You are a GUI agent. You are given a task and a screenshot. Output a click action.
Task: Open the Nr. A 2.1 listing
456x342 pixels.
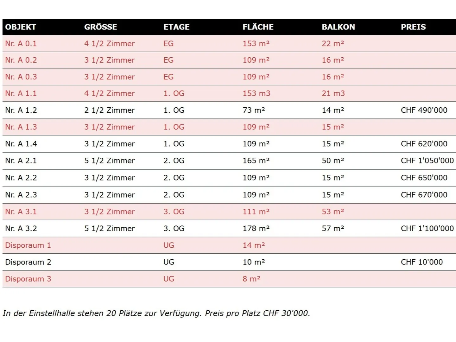tap(21, 161)
